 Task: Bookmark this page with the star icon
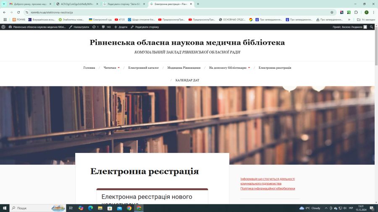(332, 12)
